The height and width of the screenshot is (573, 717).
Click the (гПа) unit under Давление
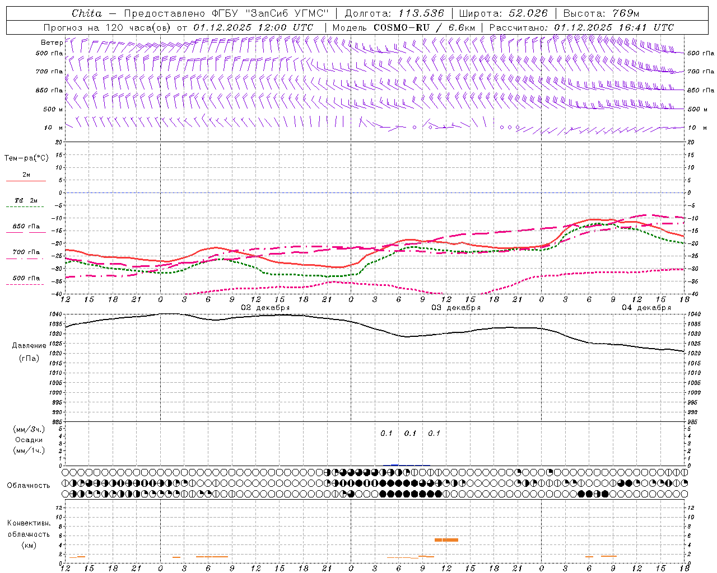(x=29, y=359)
